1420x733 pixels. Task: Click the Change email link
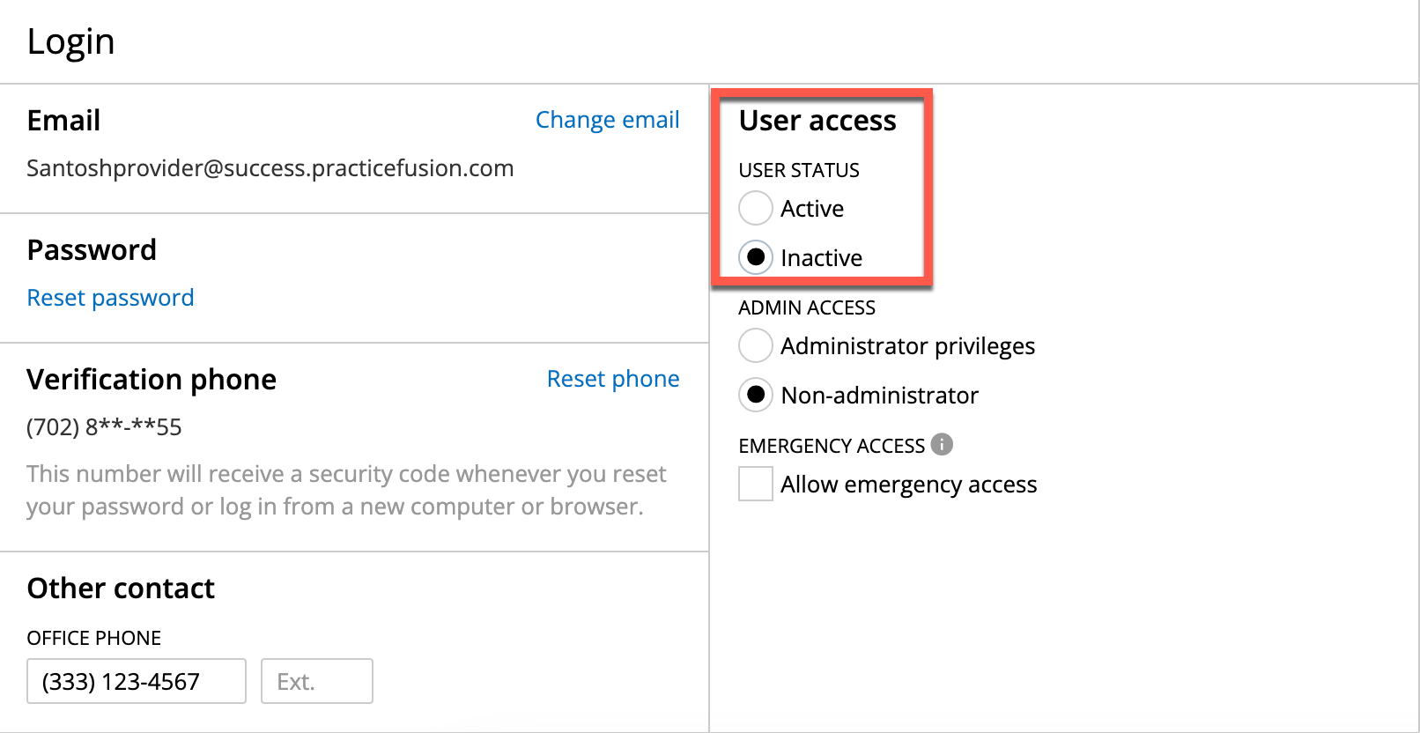607,119
